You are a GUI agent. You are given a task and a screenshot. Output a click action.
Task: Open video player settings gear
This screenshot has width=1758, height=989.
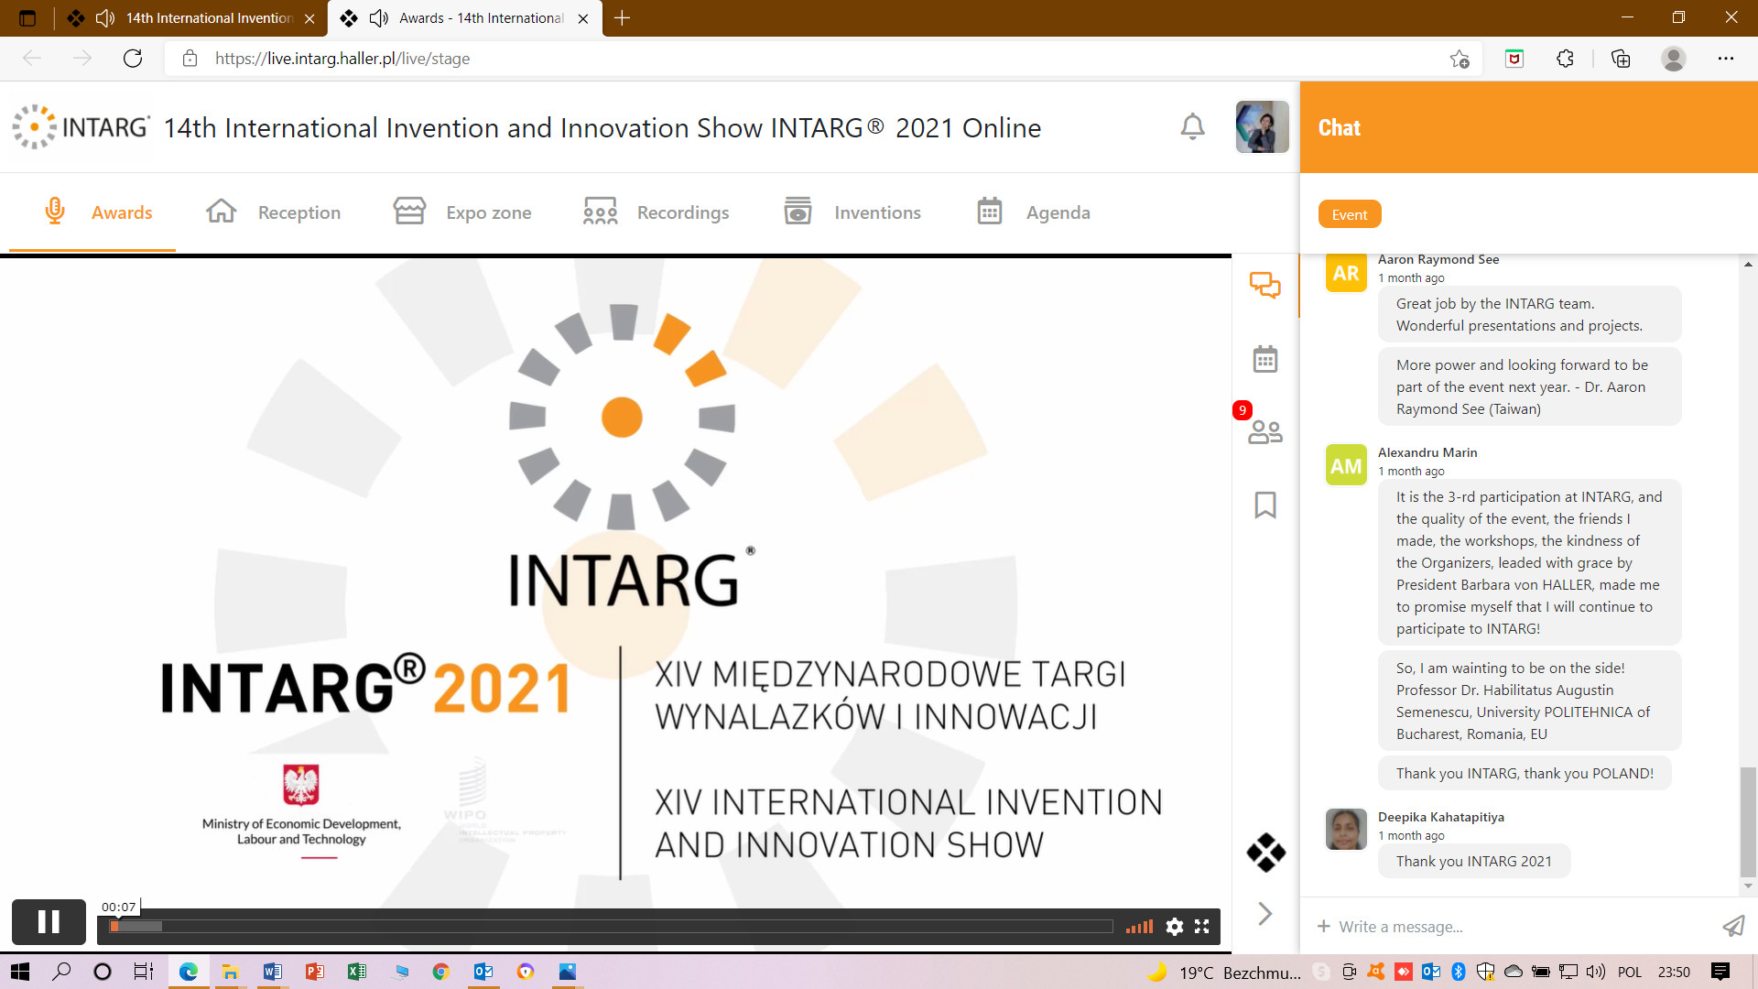click(1175, 927)
